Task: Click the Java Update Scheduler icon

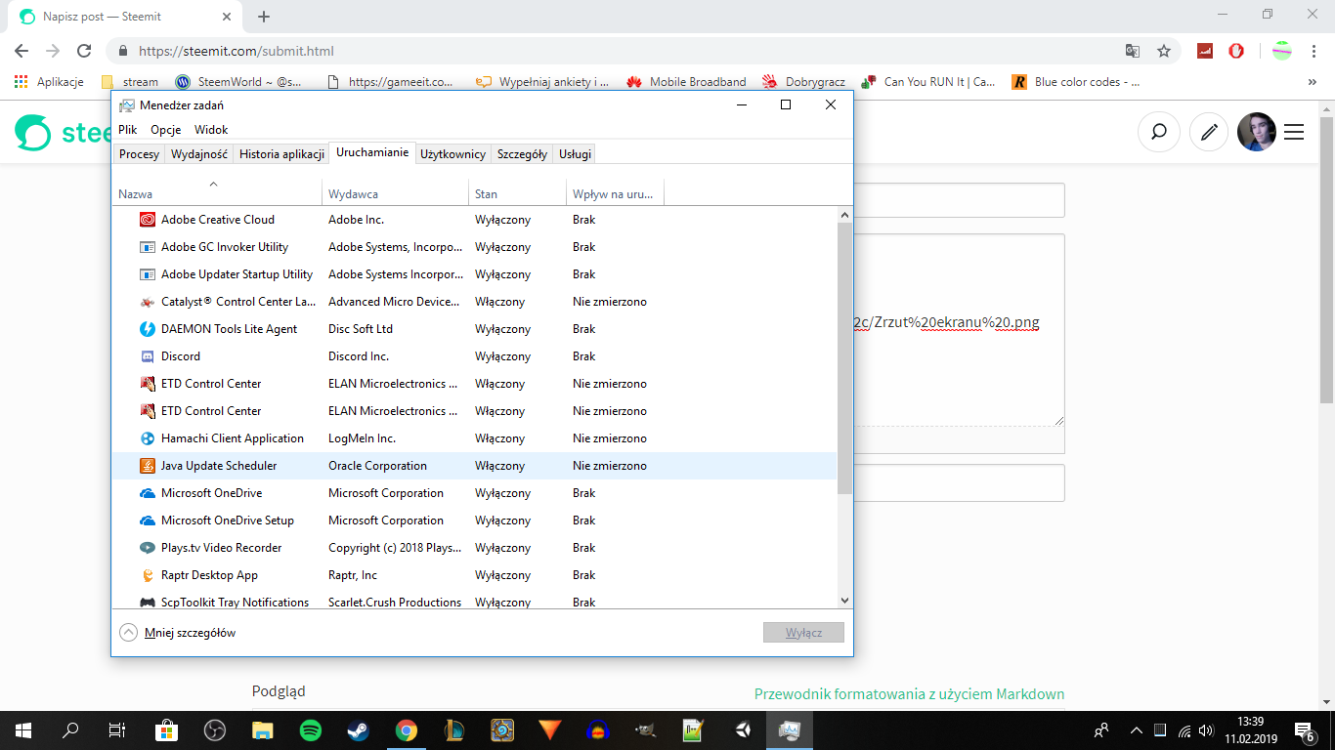Action: [148, 466]
